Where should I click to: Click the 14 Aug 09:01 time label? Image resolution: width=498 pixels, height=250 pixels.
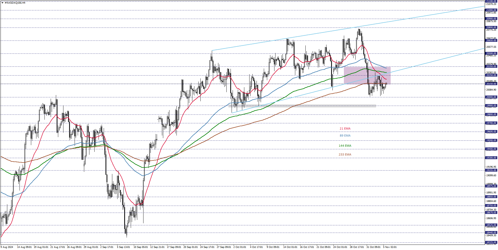24,247
